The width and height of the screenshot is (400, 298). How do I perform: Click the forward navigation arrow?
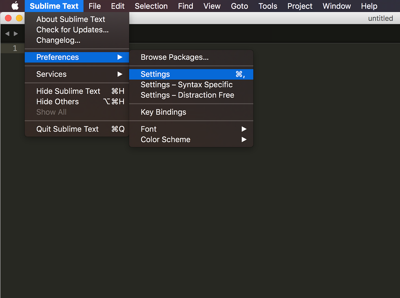(16, 33)
